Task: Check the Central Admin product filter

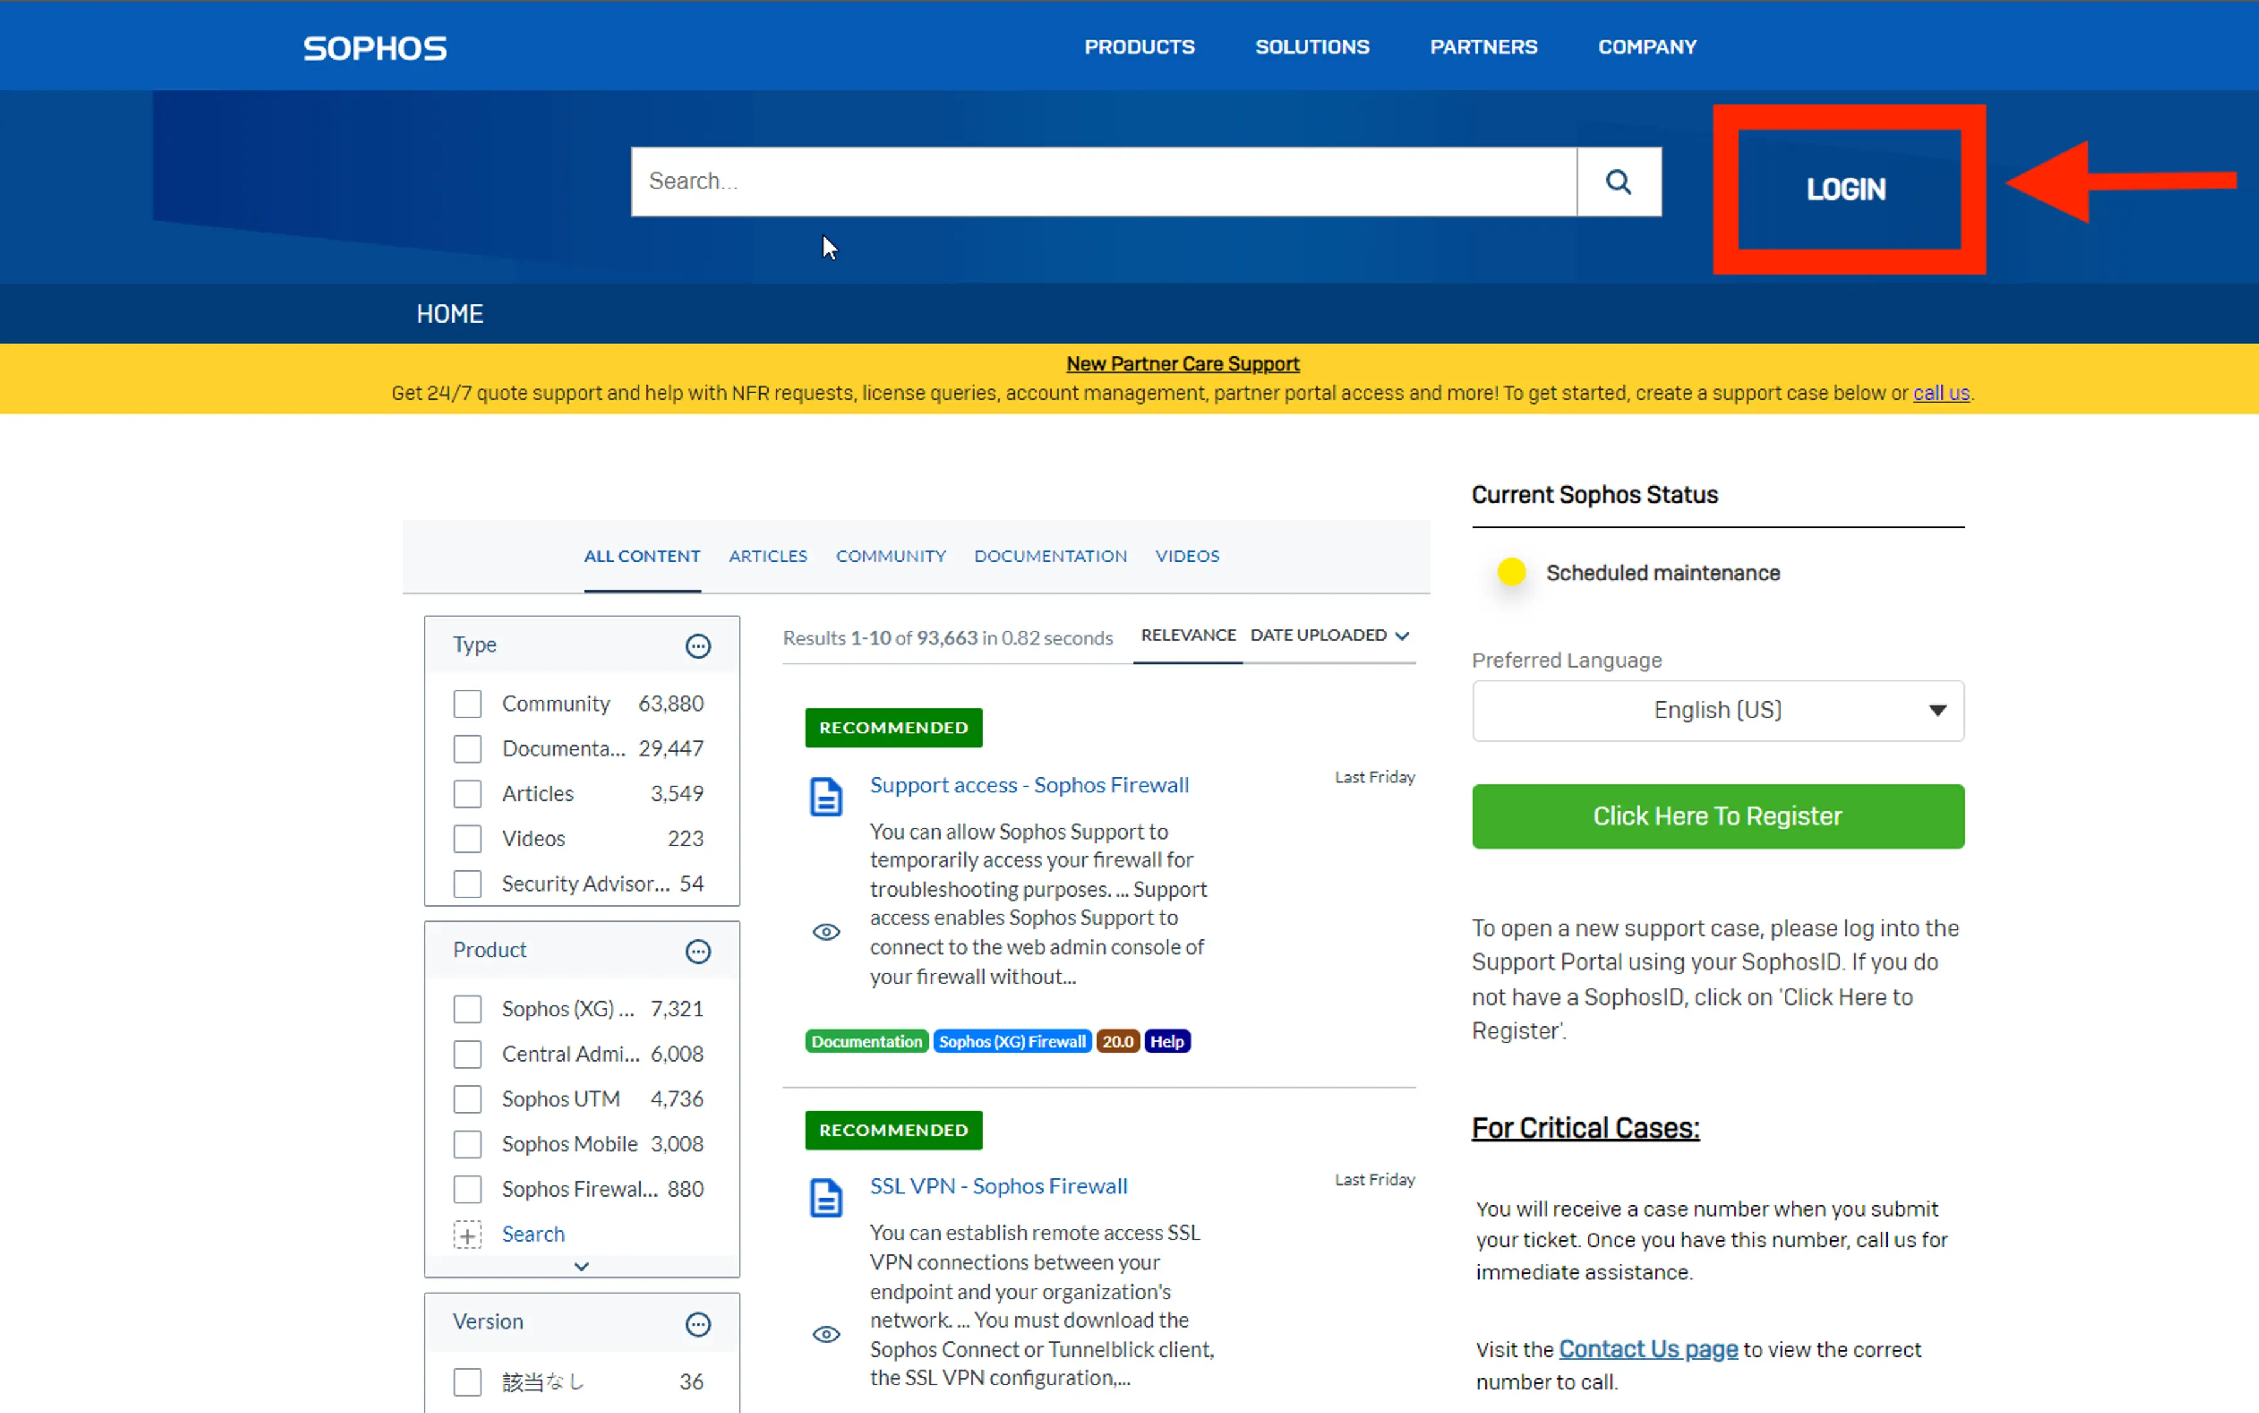Action: click(467, 1054)
